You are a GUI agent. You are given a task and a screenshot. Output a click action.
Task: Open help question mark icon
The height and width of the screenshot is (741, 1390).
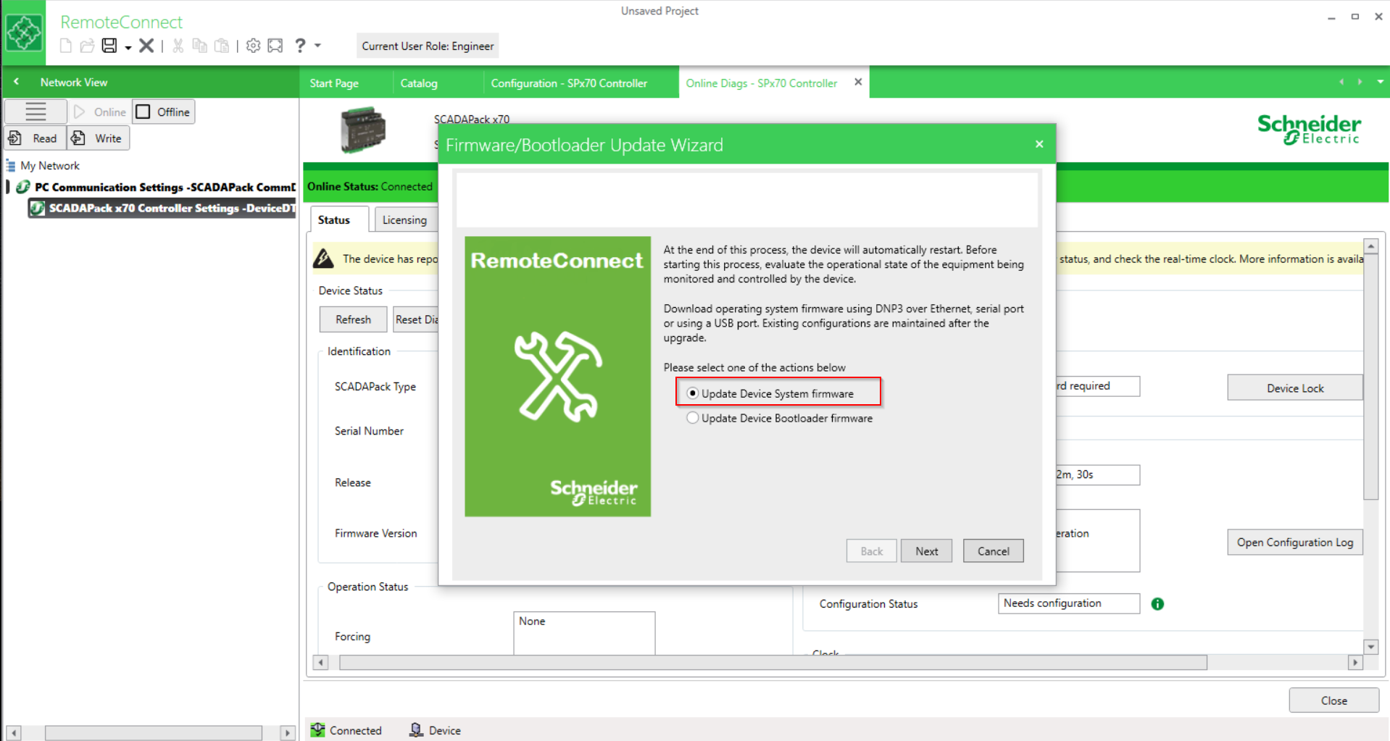[300, 46]
